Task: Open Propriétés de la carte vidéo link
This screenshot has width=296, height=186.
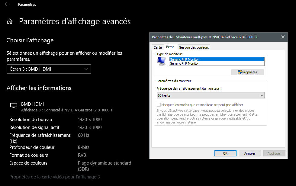Action: pos(55,177)
